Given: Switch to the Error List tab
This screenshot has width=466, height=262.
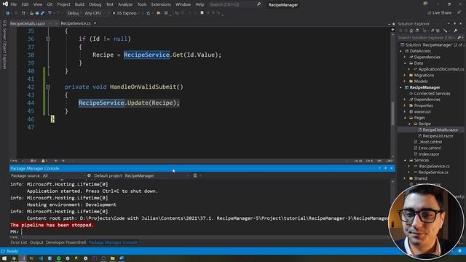Looking at the screenshot, I should tap(18, 242).
